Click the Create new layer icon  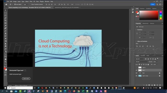point(157,85)
